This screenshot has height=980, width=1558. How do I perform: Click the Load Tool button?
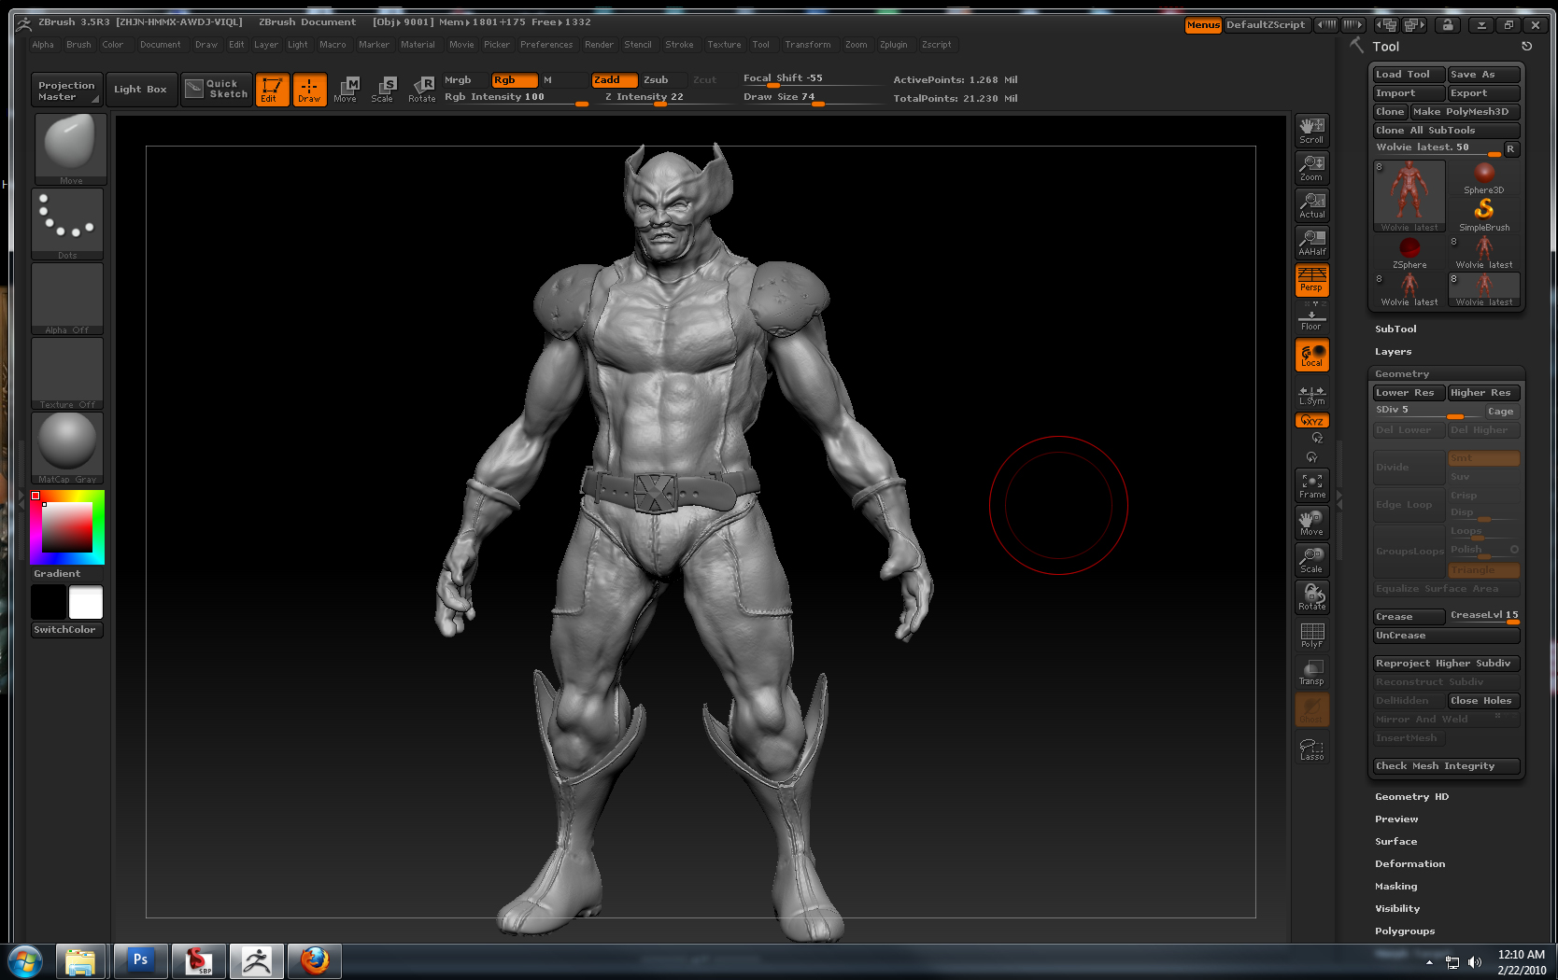[x=1409, y=75]
